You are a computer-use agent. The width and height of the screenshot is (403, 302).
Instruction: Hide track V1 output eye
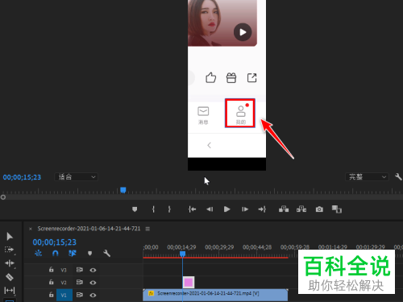point(93,295)
